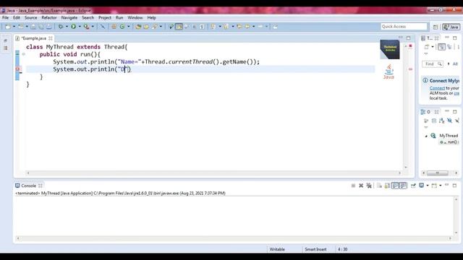Run the program with green play button
This screenshot has width=463, height=260.
pos(73,27)
